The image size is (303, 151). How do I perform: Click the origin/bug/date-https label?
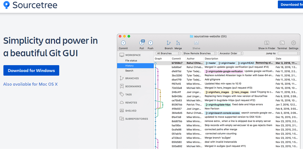[218, 104]
